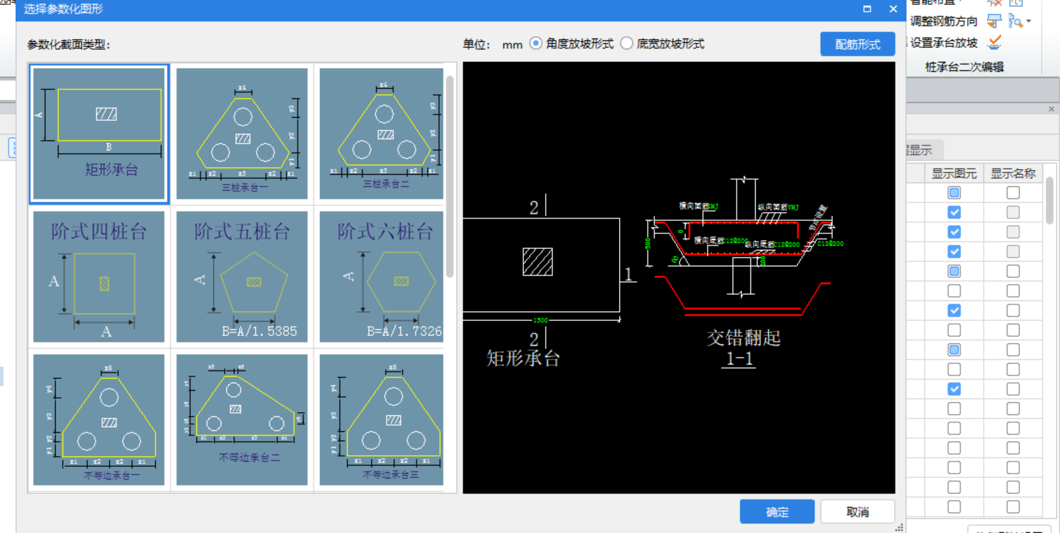Image resolution: width=1060 pixels, height=533 pixels.
Task: Choose the 阶式五桩台 thumbnail
Action: (x=242, y=277)
